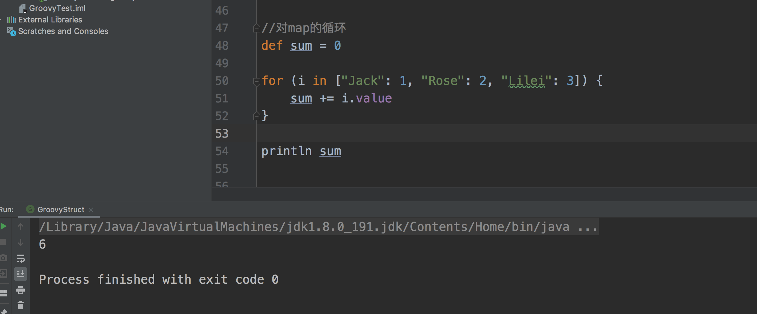The width and height of the screenshot is (757, 314).
Task: Select the GroovyStruct run tab
Action: (x=59, y=209)
